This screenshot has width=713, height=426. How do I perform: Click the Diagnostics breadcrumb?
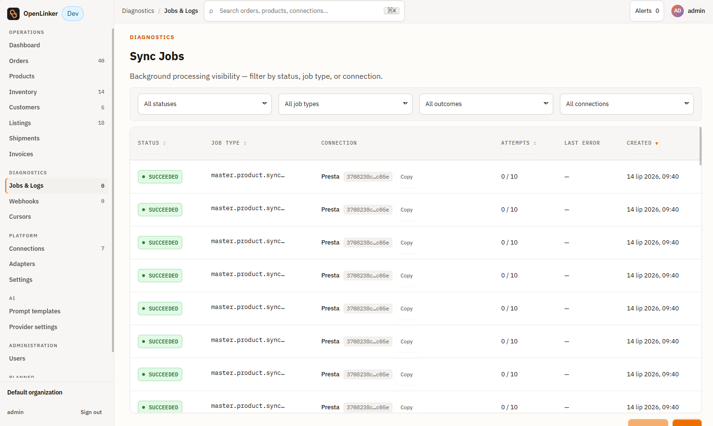pyautogui.click(x=138, y=11)
